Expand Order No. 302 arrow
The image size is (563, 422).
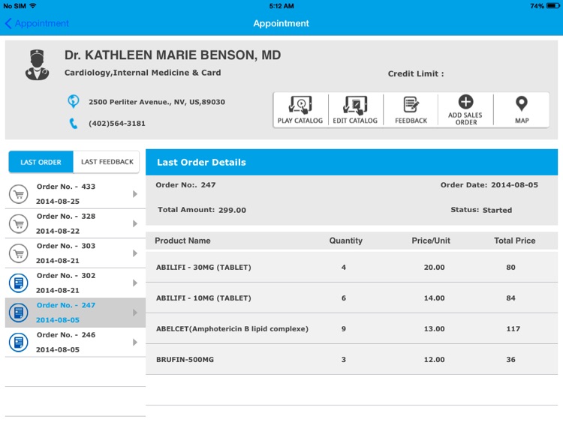(135, 283)
